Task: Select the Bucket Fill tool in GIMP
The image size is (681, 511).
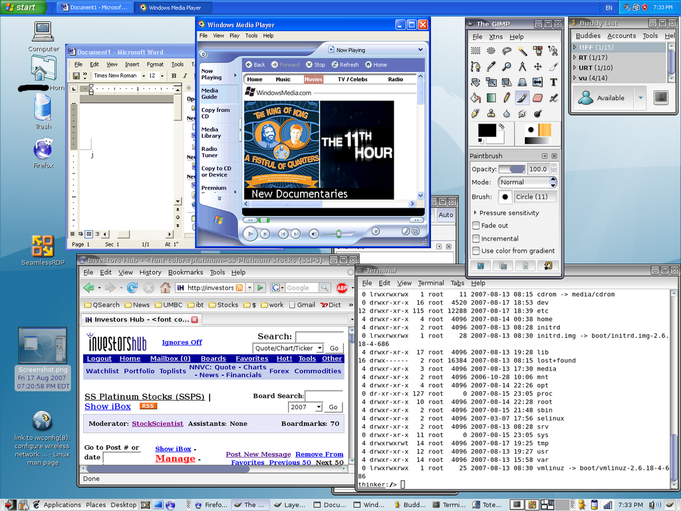Action: coord(476,98)
